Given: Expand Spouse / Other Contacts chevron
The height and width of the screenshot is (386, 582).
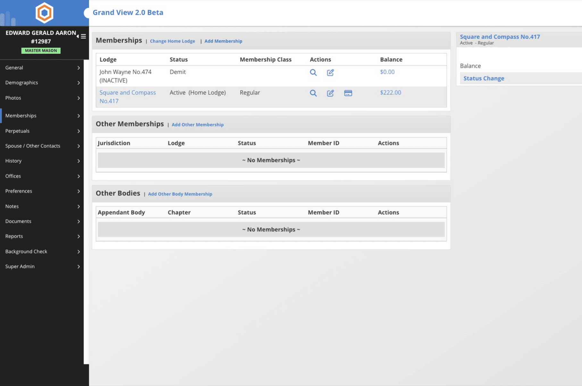Looking at the screenshot, I should [79, 146].
